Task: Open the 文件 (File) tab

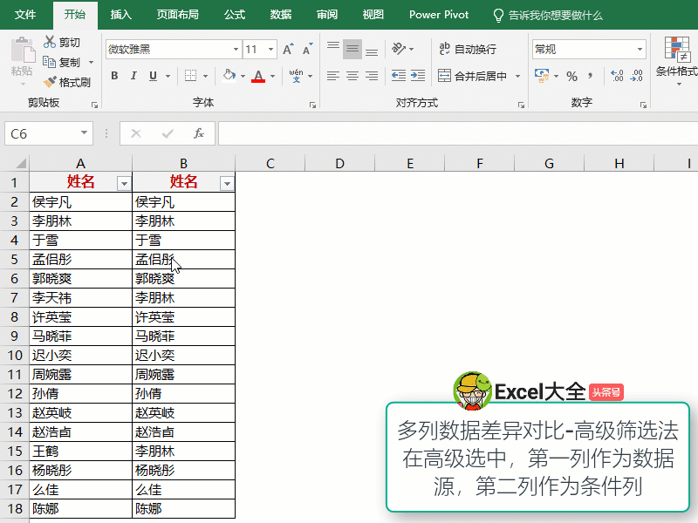Action: (x=25, y=15)
